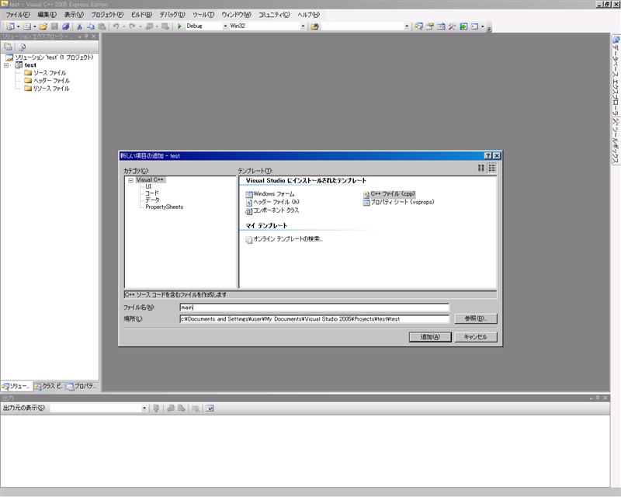The height and width of the screenshot is (497, 621).
Task: Collapse the test project tree node
Action: (6, 65)
